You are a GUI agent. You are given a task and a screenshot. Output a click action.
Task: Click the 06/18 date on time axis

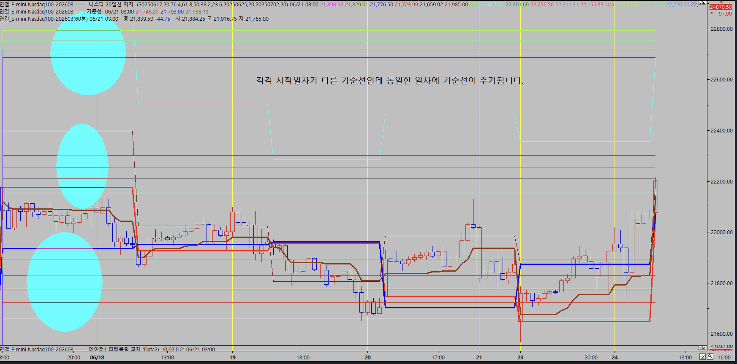(97, 358)
